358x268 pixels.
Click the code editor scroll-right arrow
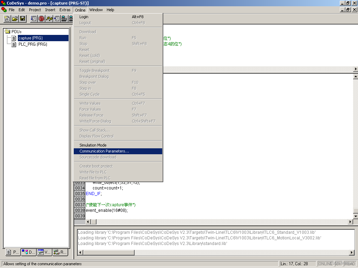coord(350,222)
